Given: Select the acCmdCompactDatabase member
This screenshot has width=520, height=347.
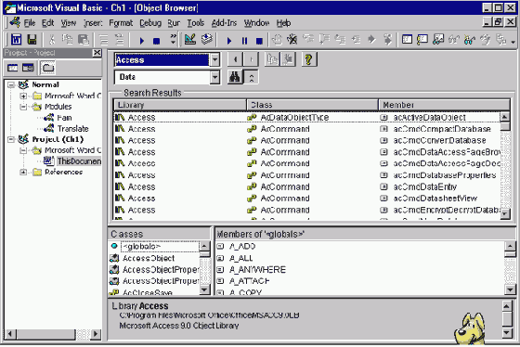Looking at the screenshot, I should (x=442, y=129).
